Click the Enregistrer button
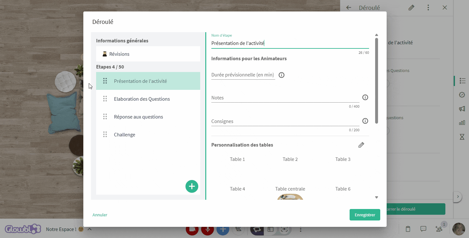Screen dimensions: 469x238 pyautogui.click(x=365, y=215)
